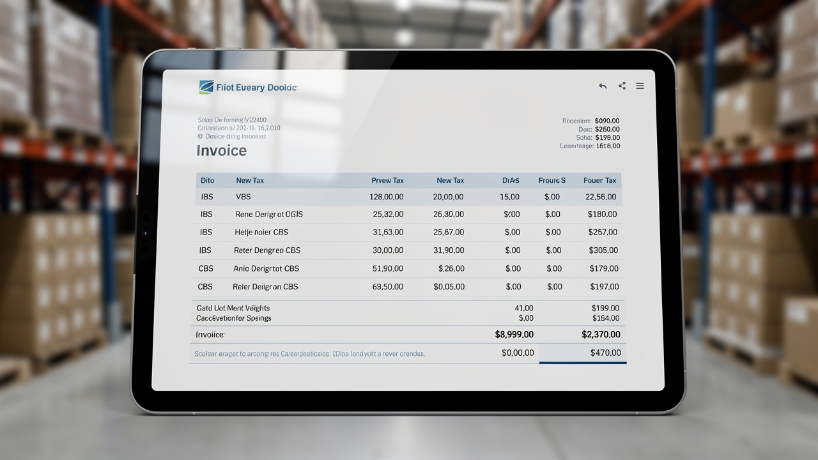This screenshot has height=460, width=818.
Task: Select the $180,00 amount
Action: pyautogui.click(x=603, y=215)
